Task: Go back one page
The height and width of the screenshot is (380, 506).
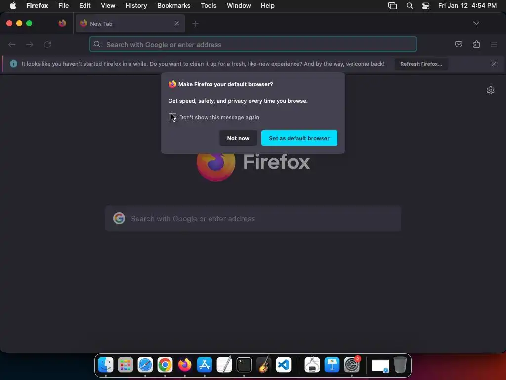Action: click(x=12, y=44)
